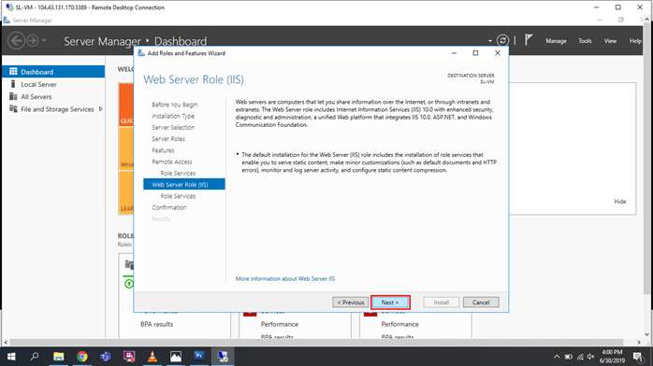Click the battery tray icon
653x366 pixels.
[x=569, y=357]
